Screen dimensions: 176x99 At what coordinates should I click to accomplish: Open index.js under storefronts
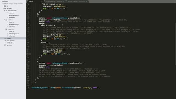(11, 31)
